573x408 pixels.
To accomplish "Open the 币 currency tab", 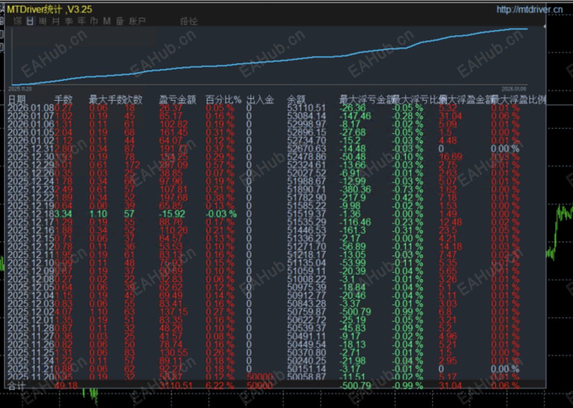I will (94, 21).
